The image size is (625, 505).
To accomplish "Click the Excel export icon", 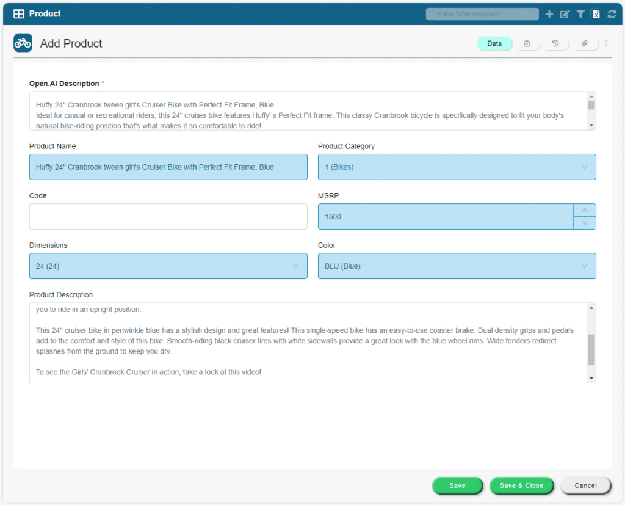I will 596,14.
